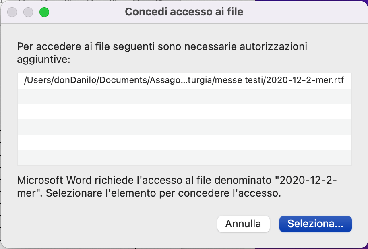Click the empty sixth row of the file list
This screenshot has width=368, height=249.
(184, 158)
